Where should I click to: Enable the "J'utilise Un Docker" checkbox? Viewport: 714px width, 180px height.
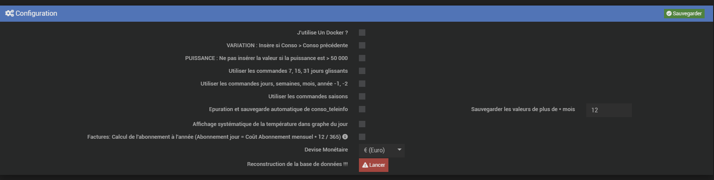(x=362, y=33)
